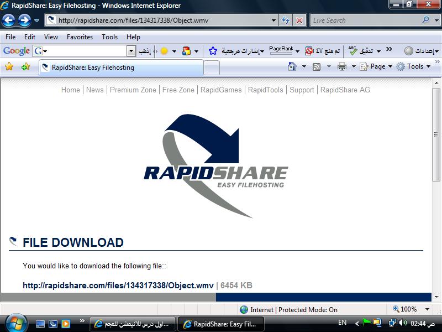Open the RapidTools link
The image size is (442, 332).
266,90
